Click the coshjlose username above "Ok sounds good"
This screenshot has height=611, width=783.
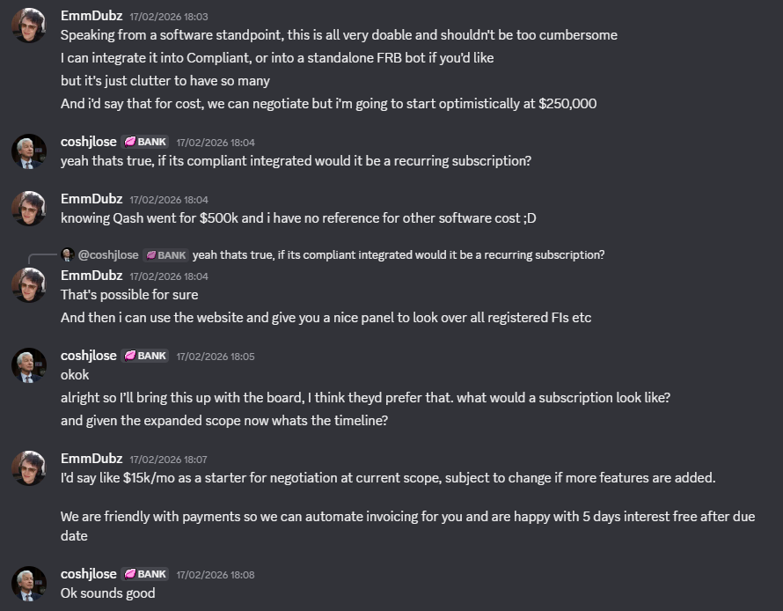point(88,574)
